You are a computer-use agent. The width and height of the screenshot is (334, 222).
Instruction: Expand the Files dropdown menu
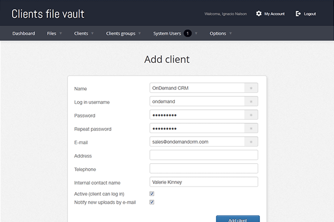click(x=55, y=33)
